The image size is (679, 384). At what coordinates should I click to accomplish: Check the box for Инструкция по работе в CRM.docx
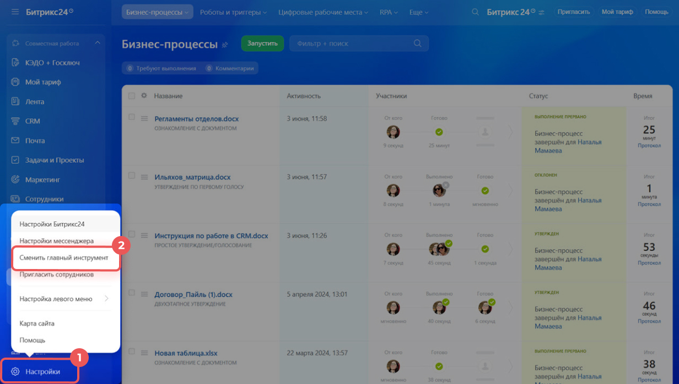coord(132,234)
